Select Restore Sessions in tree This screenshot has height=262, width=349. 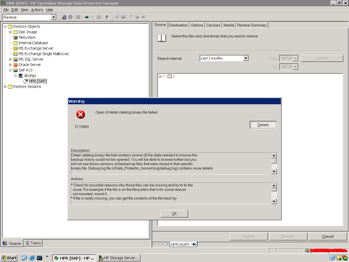(27, 87)
